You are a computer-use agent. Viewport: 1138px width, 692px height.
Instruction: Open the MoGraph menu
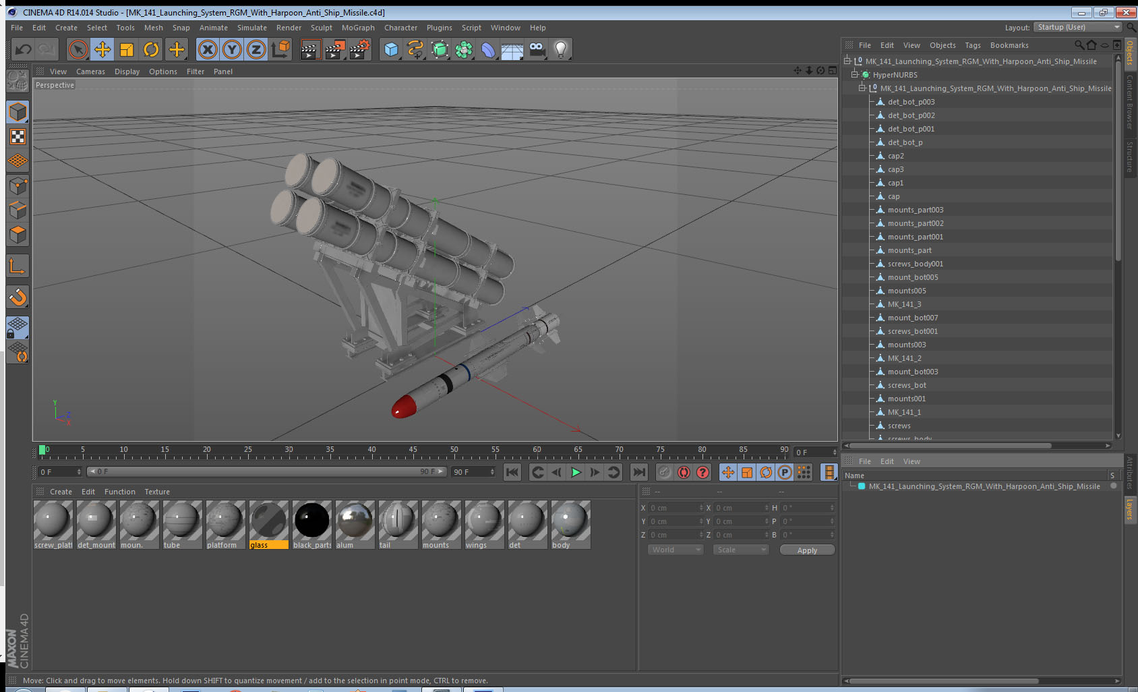click(358, 28)
